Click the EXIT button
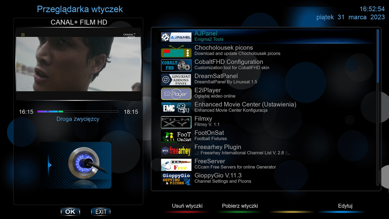The height and width of the screenshot is (219, 389). tap(101, 212)
